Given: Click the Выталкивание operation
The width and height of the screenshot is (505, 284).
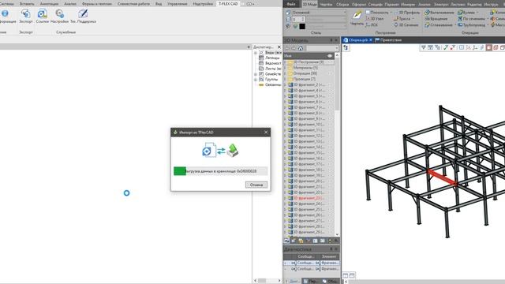Looking at the screenshot, I should (x=440, y=13).
